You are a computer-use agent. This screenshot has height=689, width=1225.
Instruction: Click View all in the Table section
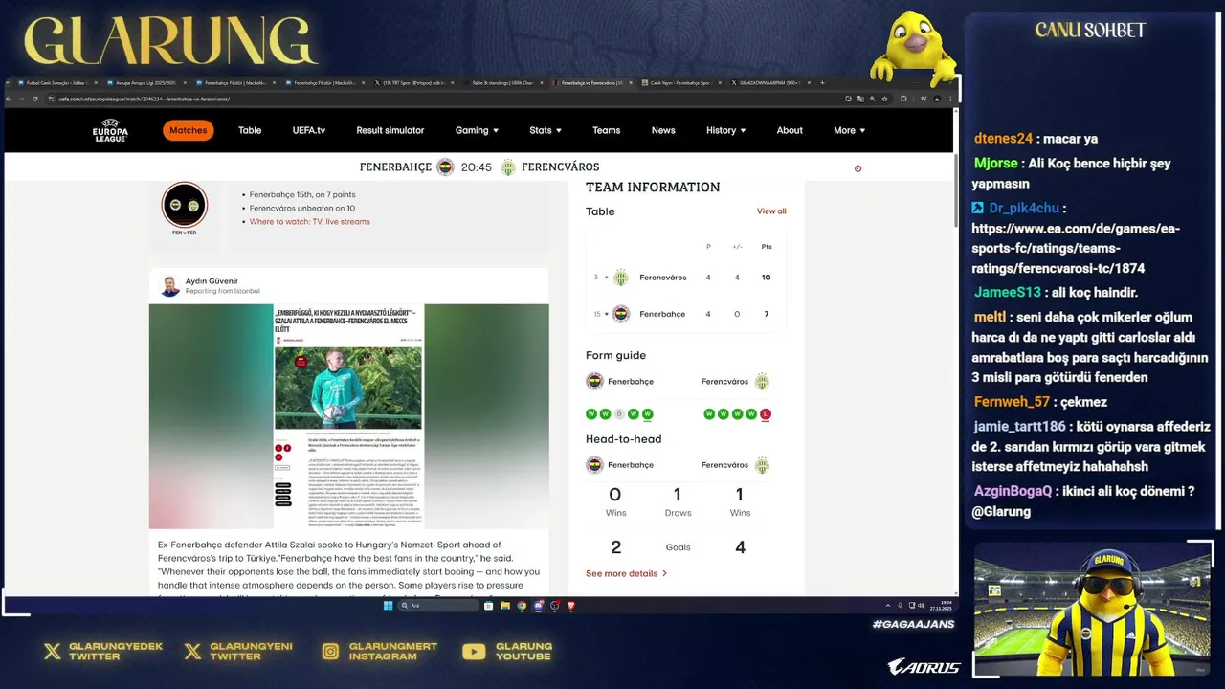click(771, 211)
